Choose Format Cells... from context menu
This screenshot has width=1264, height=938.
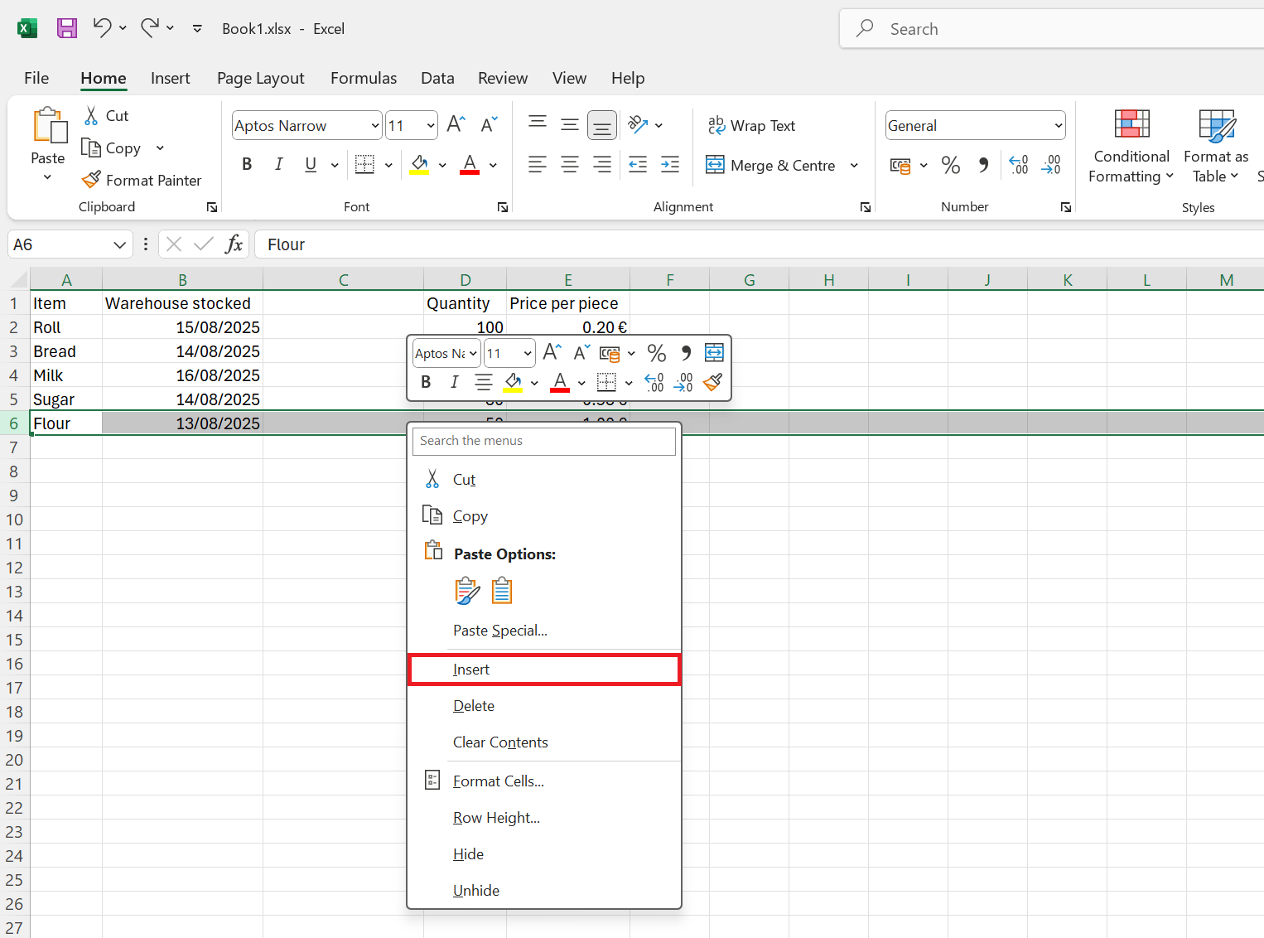[x=544, y=781]
